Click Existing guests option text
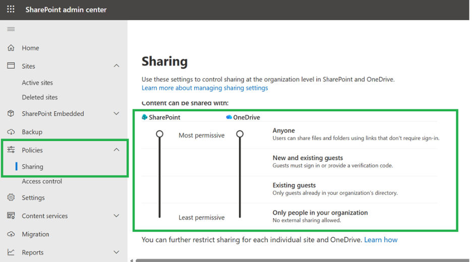 pos(294,185)
